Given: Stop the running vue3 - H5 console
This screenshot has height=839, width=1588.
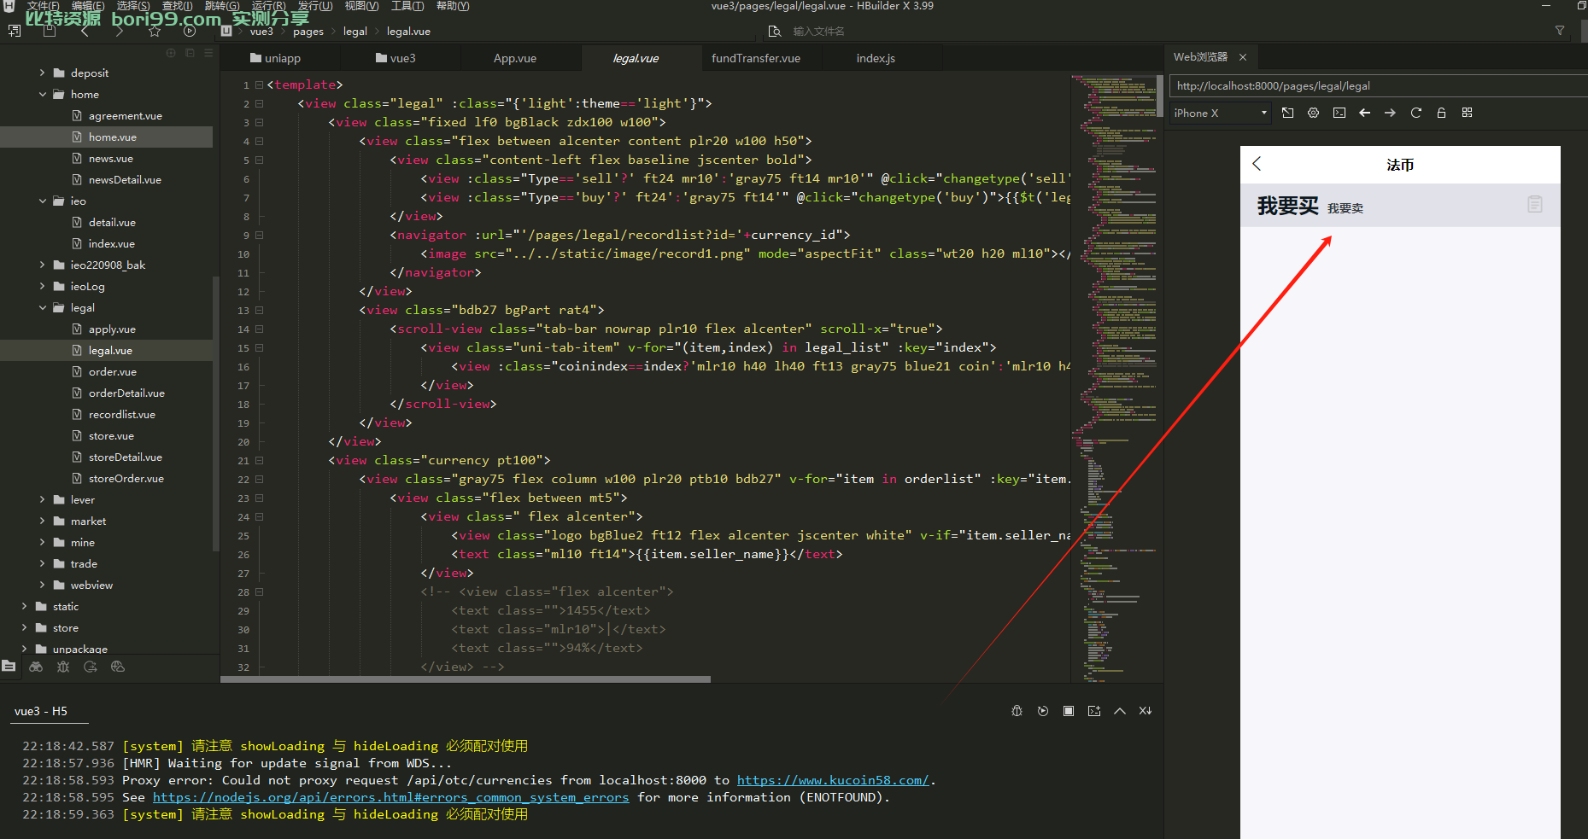Looking at the screenshot, I should click(x=1069, y=711).
